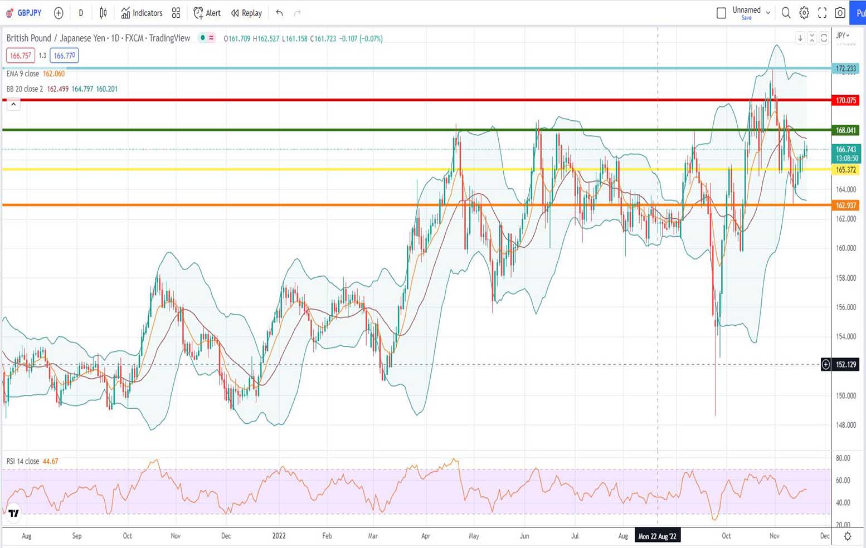This screenshot has height=548, width=866.
Task: Add a comparison symbol with the plus icon
Action: pos(59,13)
